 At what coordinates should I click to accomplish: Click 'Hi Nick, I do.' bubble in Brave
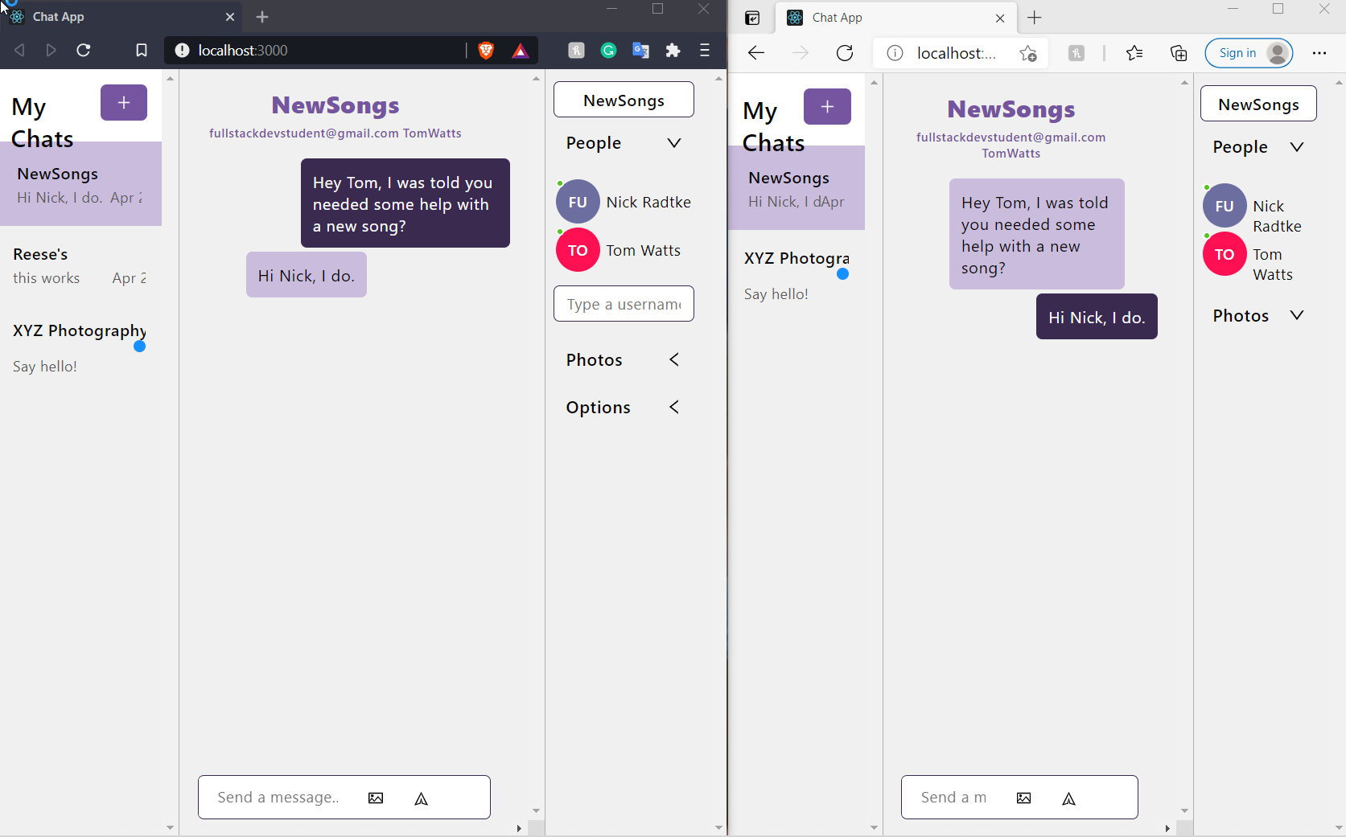pos(307,275)
